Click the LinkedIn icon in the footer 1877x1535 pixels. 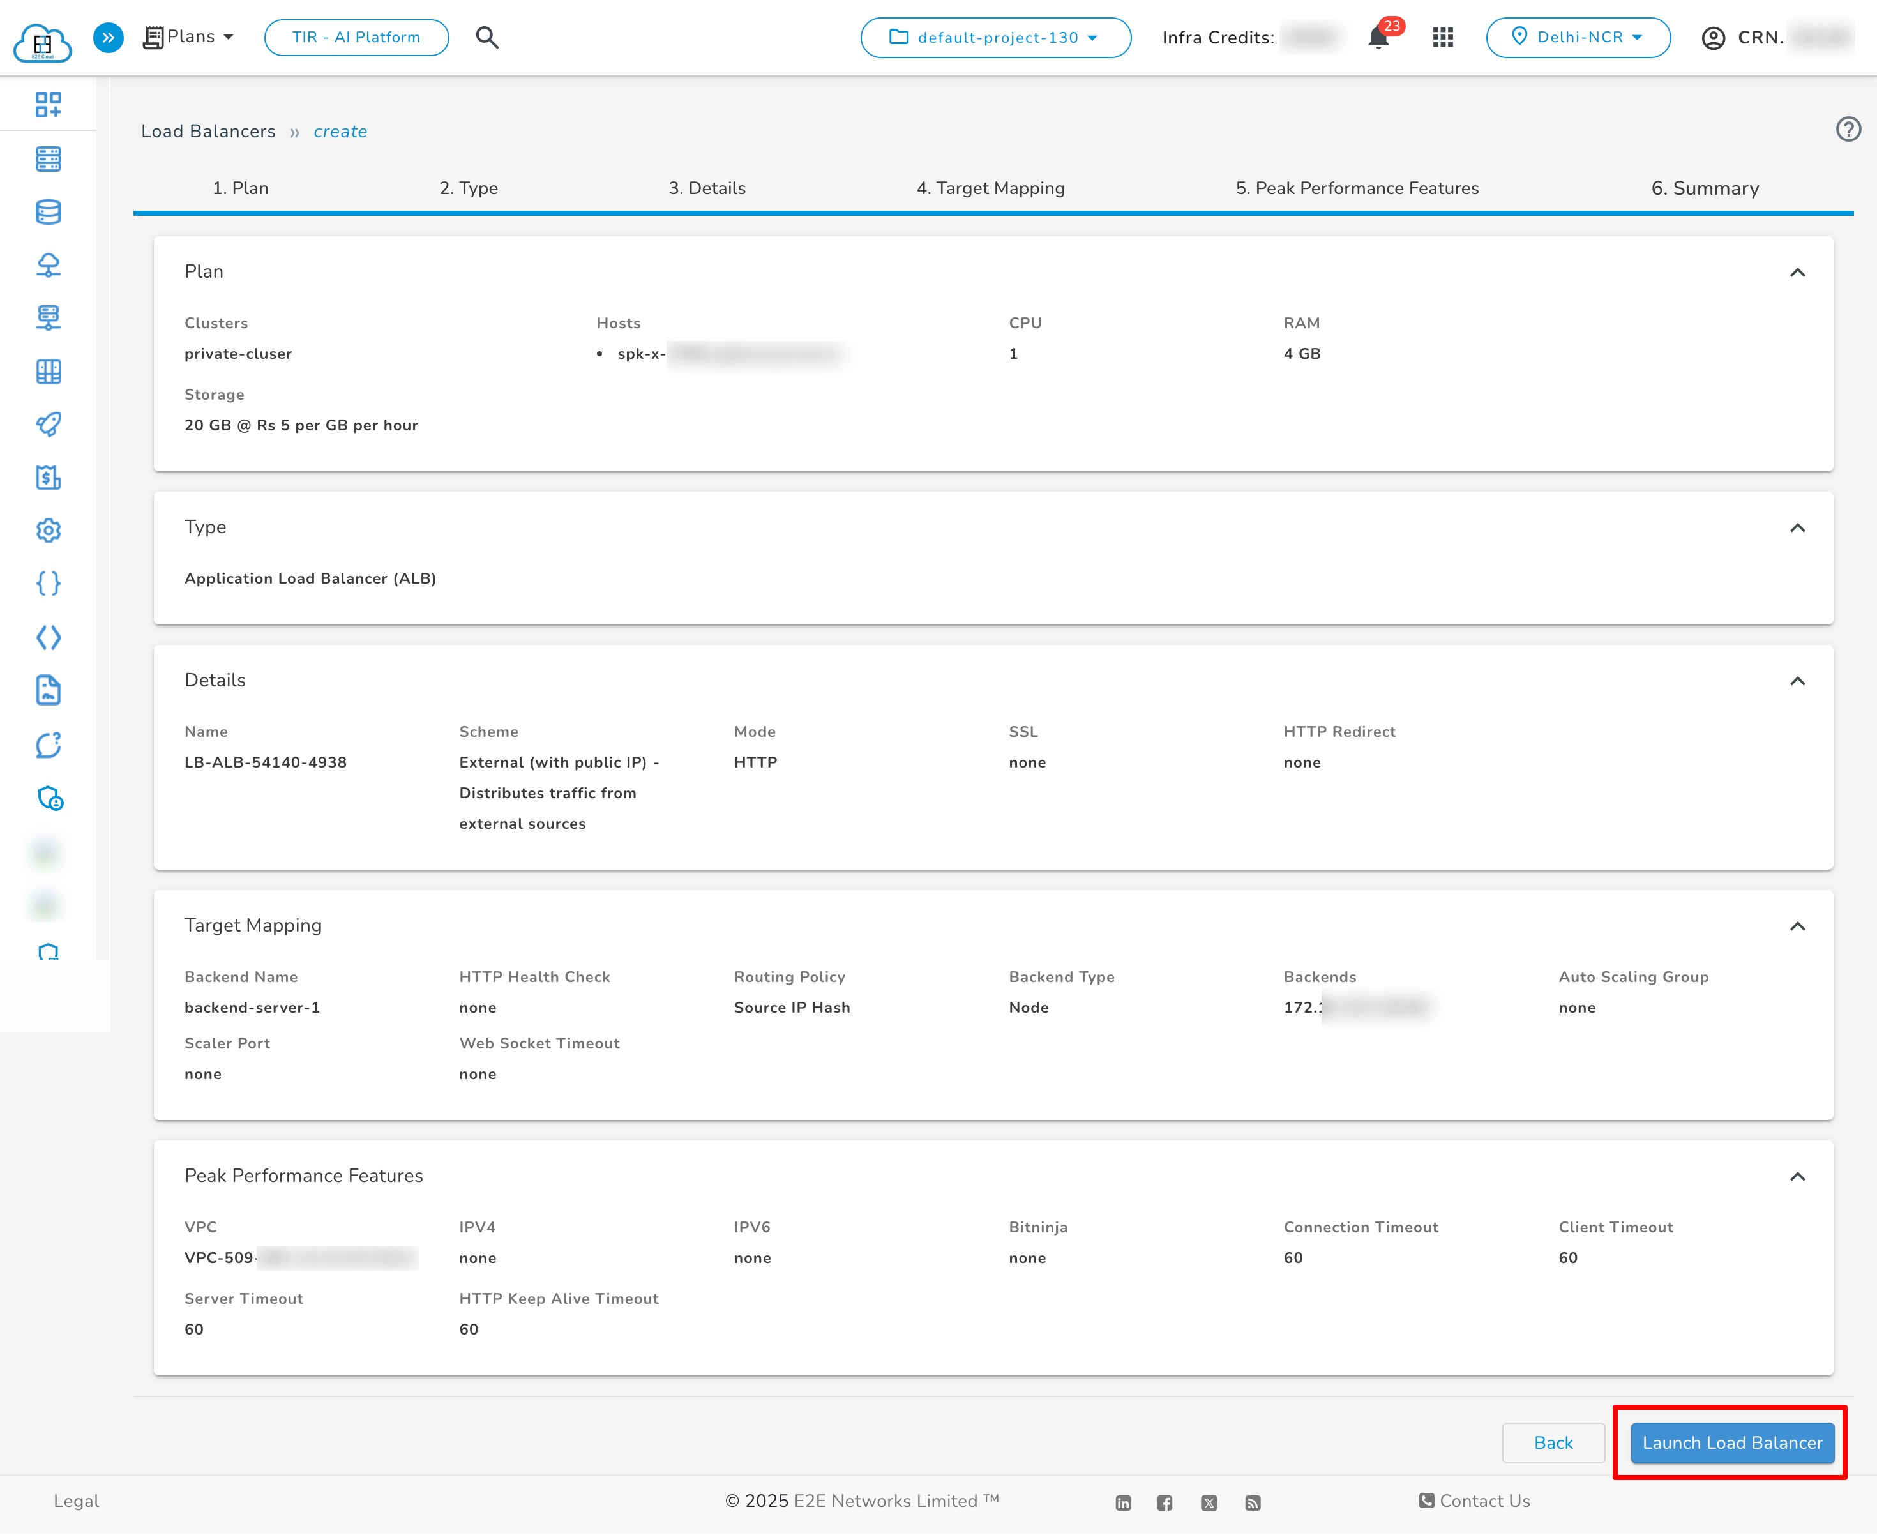tap(1123, 1502)
